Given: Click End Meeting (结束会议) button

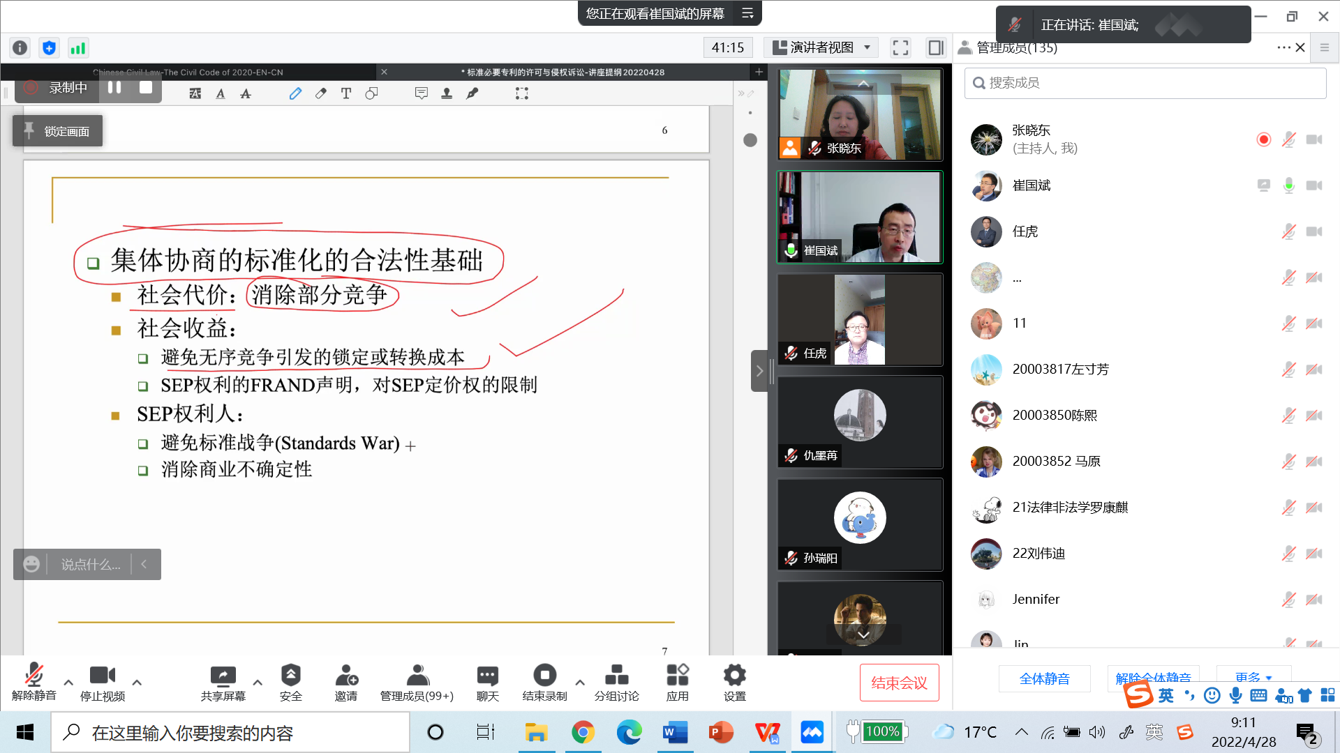Looking at the screenshot, I should coord(899,683).
